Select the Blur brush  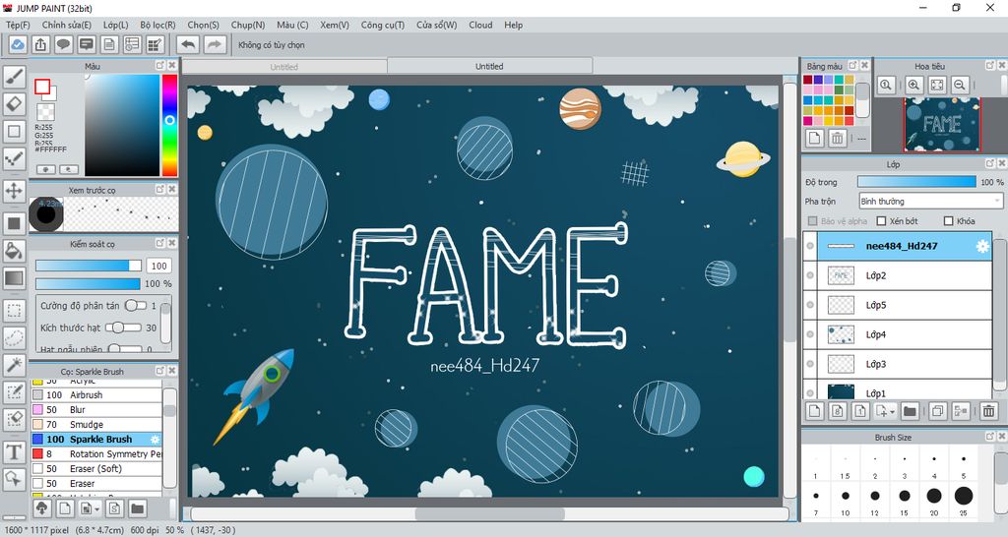[96, 410]
